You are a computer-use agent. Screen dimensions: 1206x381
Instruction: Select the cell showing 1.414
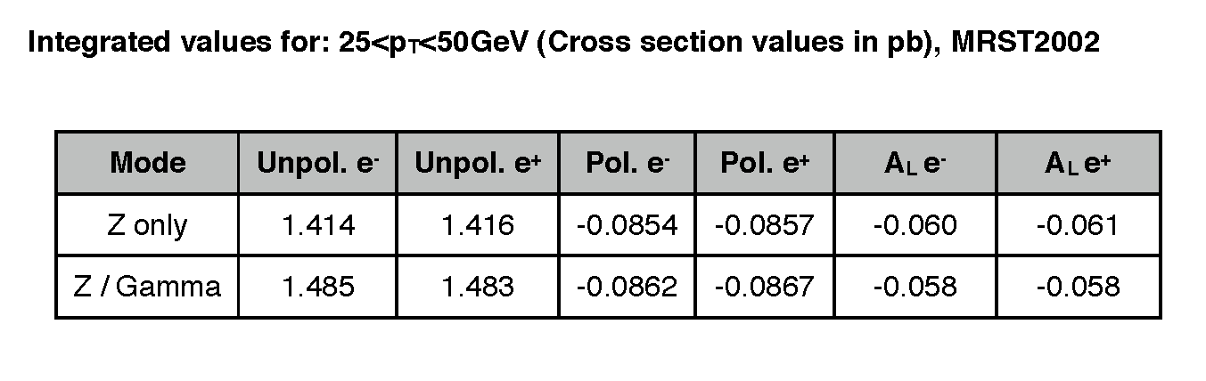(x=317, y=225)
